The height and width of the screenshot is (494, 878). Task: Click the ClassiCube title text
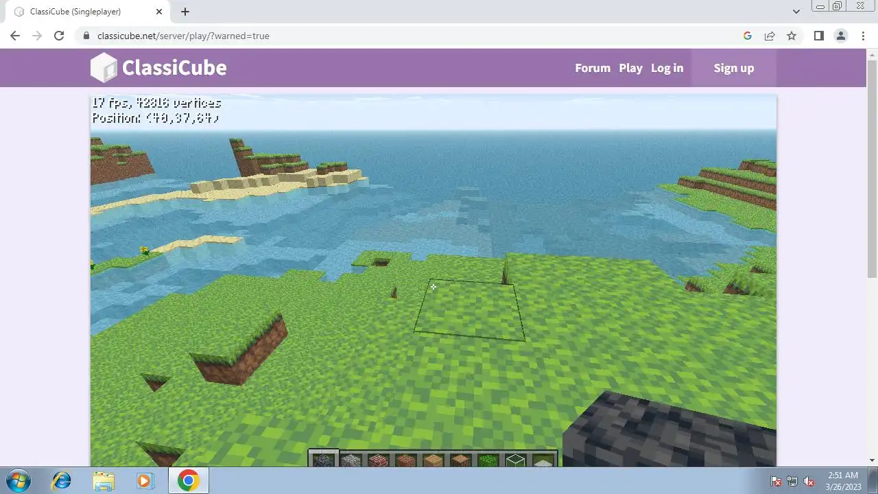(x=174, y=67)
